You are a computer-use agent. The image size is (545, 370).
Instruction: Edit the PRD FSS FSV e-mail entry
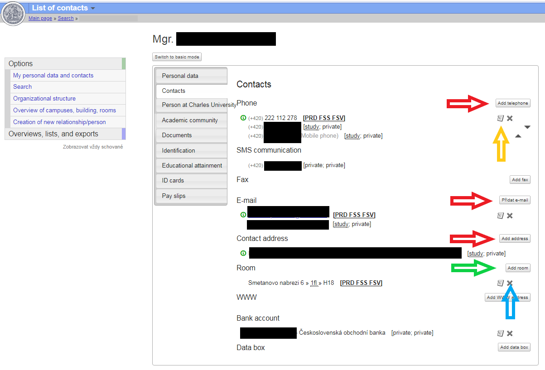tap(500, 216)
